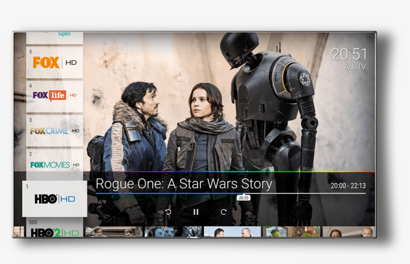Open the first thumbnail right of HBO2 tile

(113, 231)
